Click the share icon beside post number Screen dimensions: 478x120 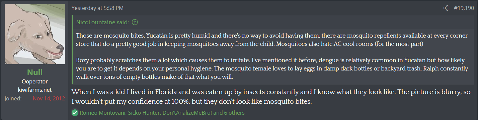coord(446,8)
